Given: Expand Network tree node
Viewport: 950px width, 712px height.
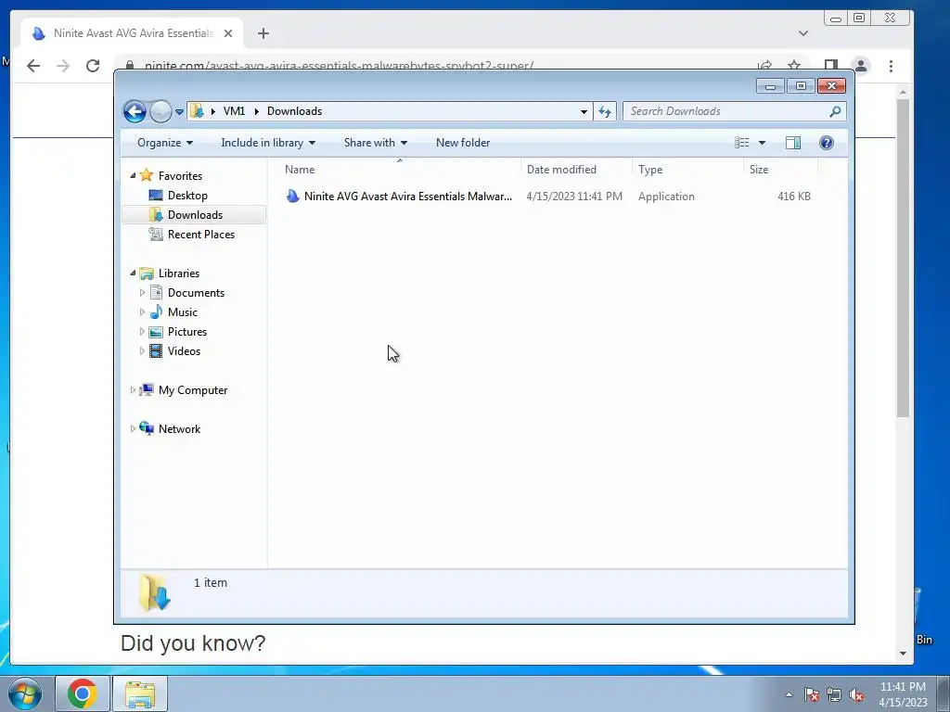Looking at the screenshot, I should tap(133, 429).
